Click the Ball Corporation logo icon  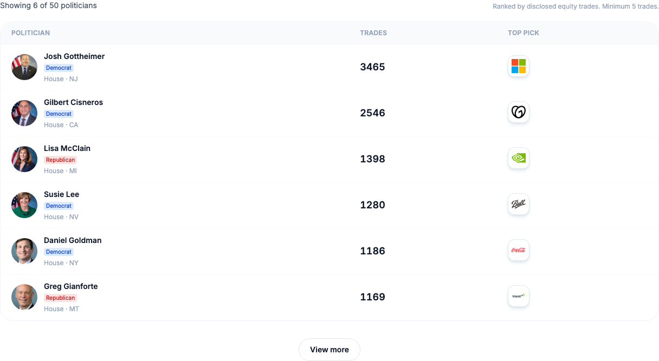519,205
